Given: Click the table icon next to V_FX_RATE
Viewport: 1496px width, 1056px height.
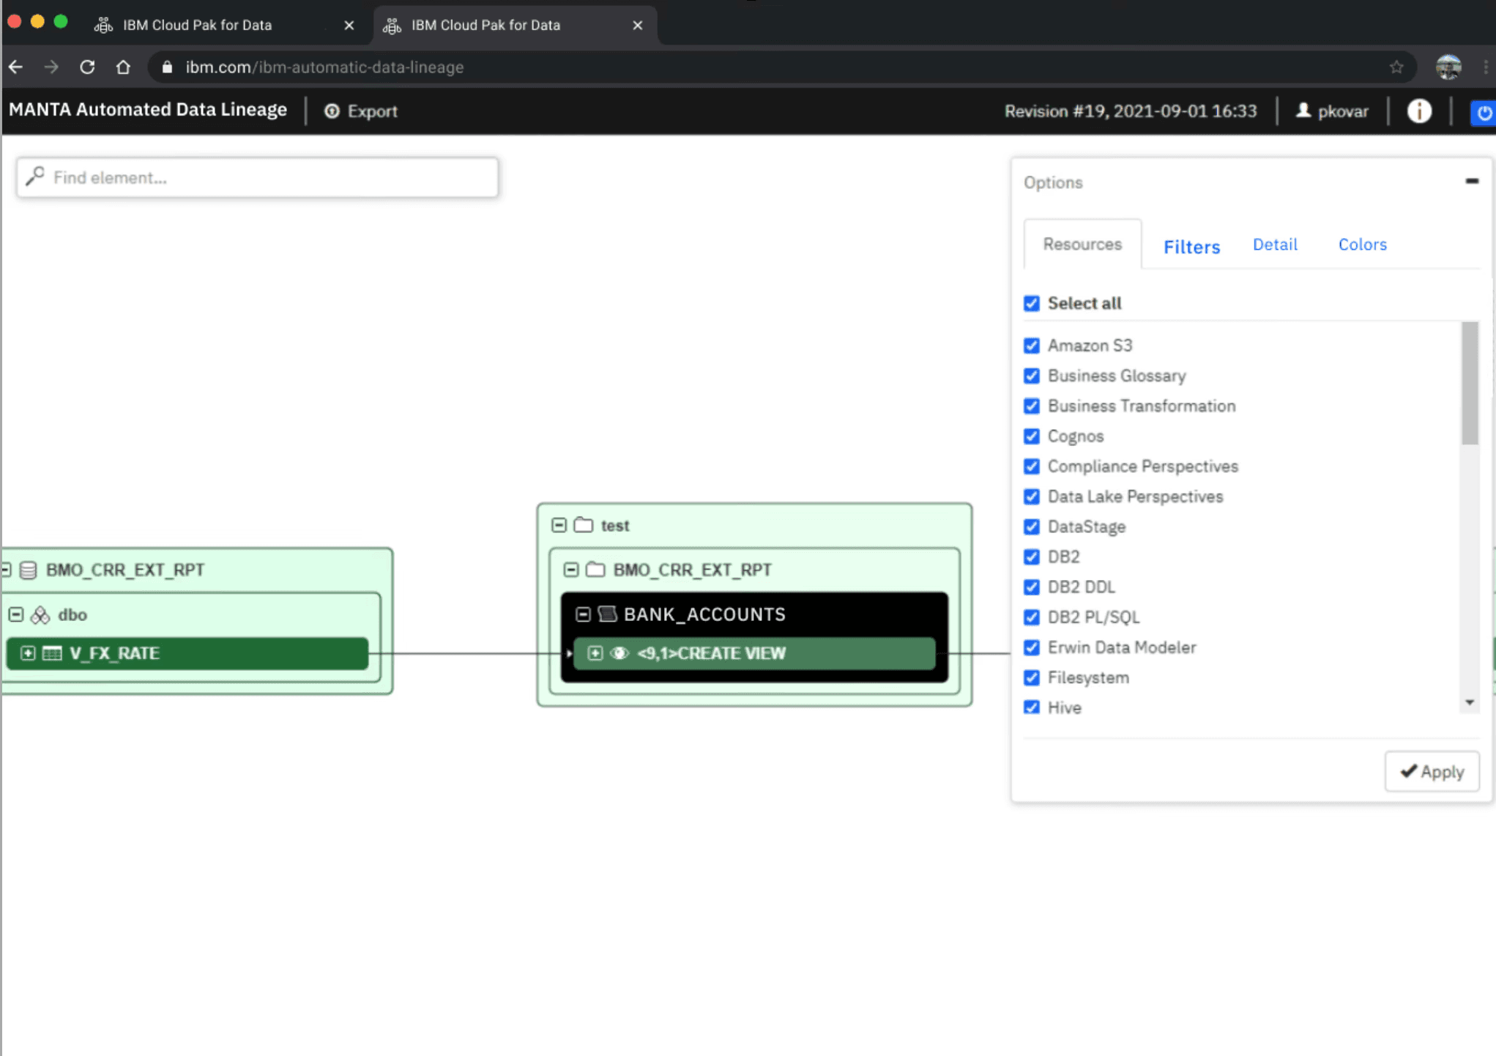Looking at the screenshot, I should pyautogui.click(x=52, y=653).
